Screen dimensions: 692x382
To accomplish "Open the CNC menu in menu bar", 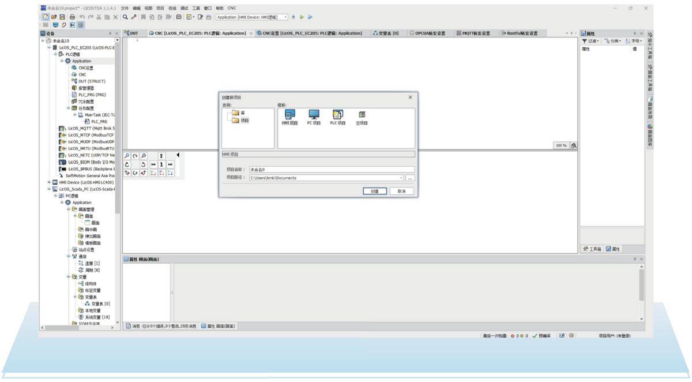I will tap(232, 8).
